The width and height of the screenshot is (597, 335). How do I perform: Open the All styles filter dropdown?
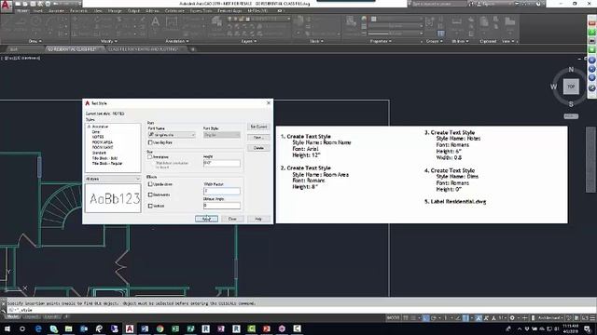pyautogui.click(x=113, y=179)
